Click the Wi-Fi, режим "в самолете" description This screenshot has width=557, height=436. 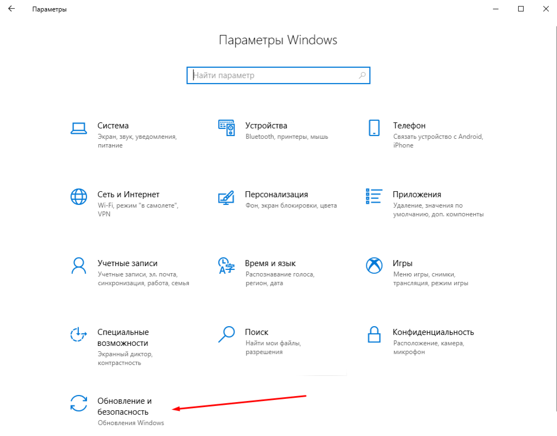(x=138, y=210)
